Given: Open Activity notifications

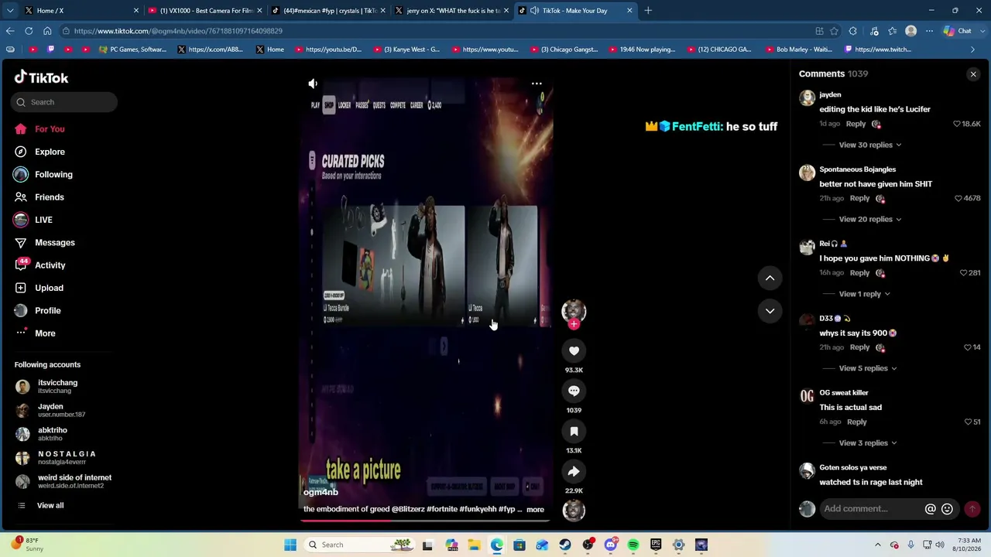Looking at the screenshot, I should tap(50, 265).
